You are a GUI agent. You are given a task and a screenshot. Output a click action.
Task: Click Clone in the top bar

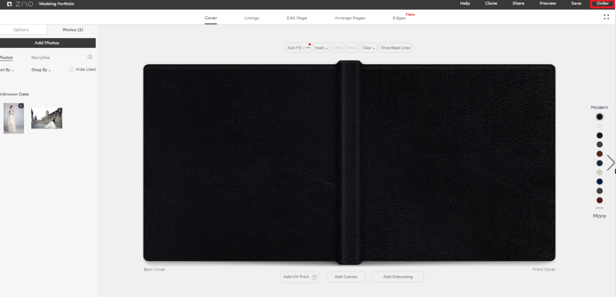point(491,4)
